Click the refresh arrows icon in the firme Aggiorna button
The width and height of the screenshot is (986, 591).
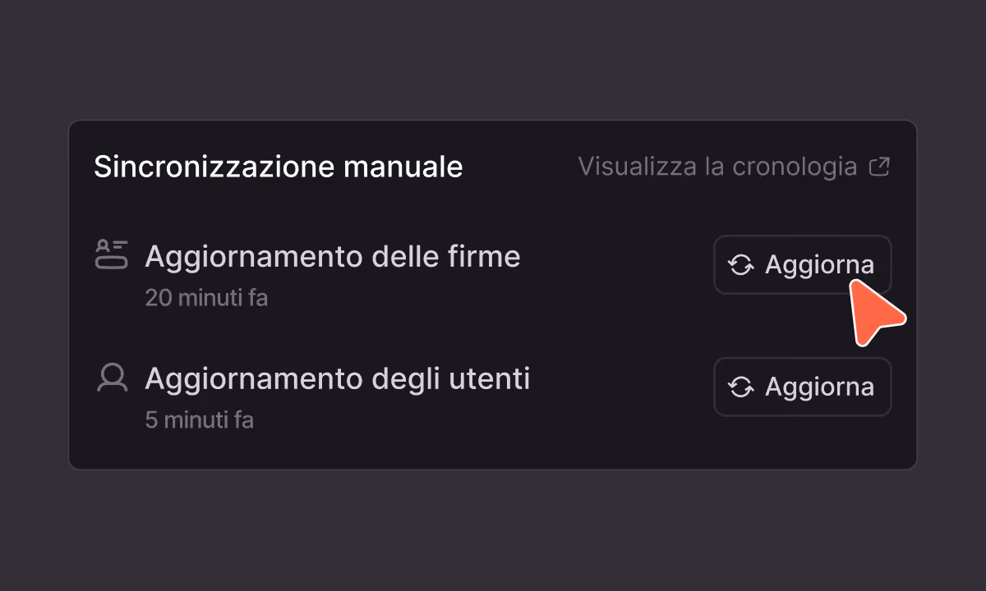point(741,265)
